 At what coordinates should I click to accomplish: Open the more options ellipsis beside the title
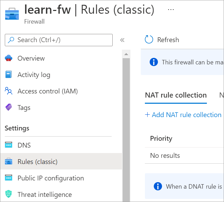point(171,10)
